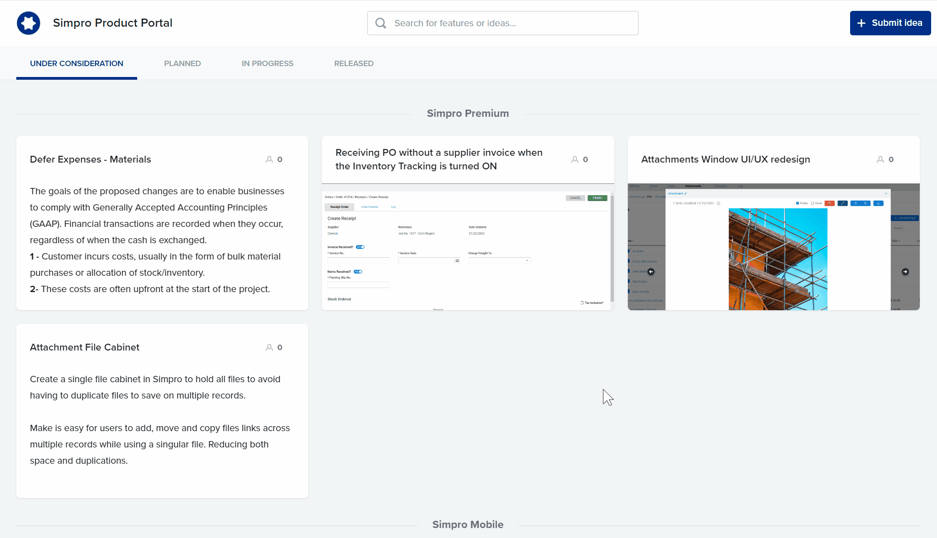Click the search magnifier icon
Viewport: 937px width, 538px height.
[x=381, y=23]
